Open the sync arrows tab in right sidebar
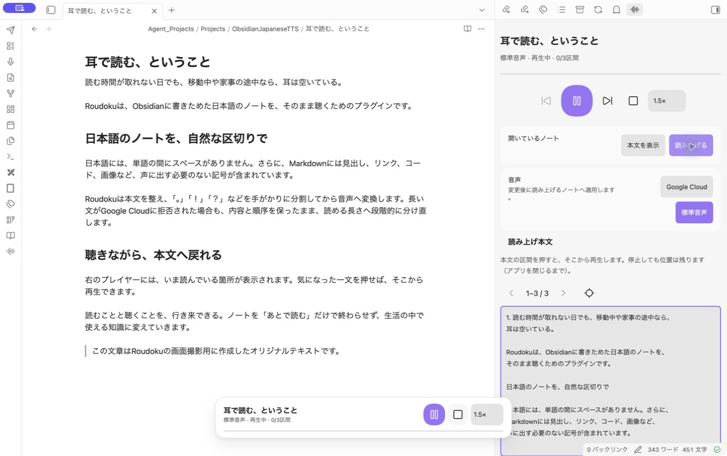This screenshot has height=456, width=727. (x=598, y=9)
